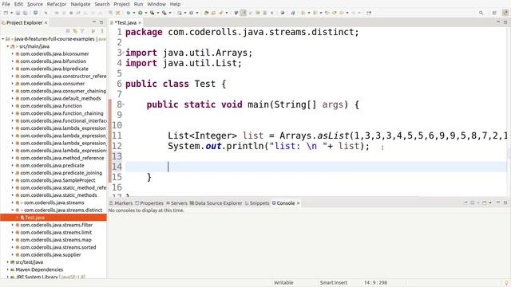The width and height of the screenshot is (511, 287).
Task: Open the Window menu
Action: (x=156, y=4)
